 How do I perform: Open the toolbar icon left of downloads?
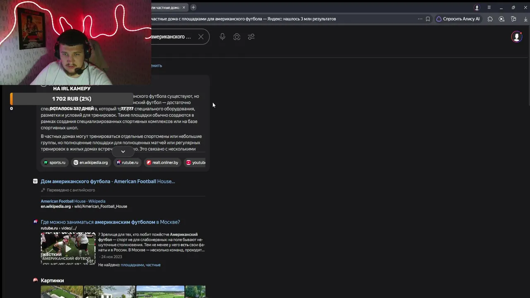[x=513, y=19]
